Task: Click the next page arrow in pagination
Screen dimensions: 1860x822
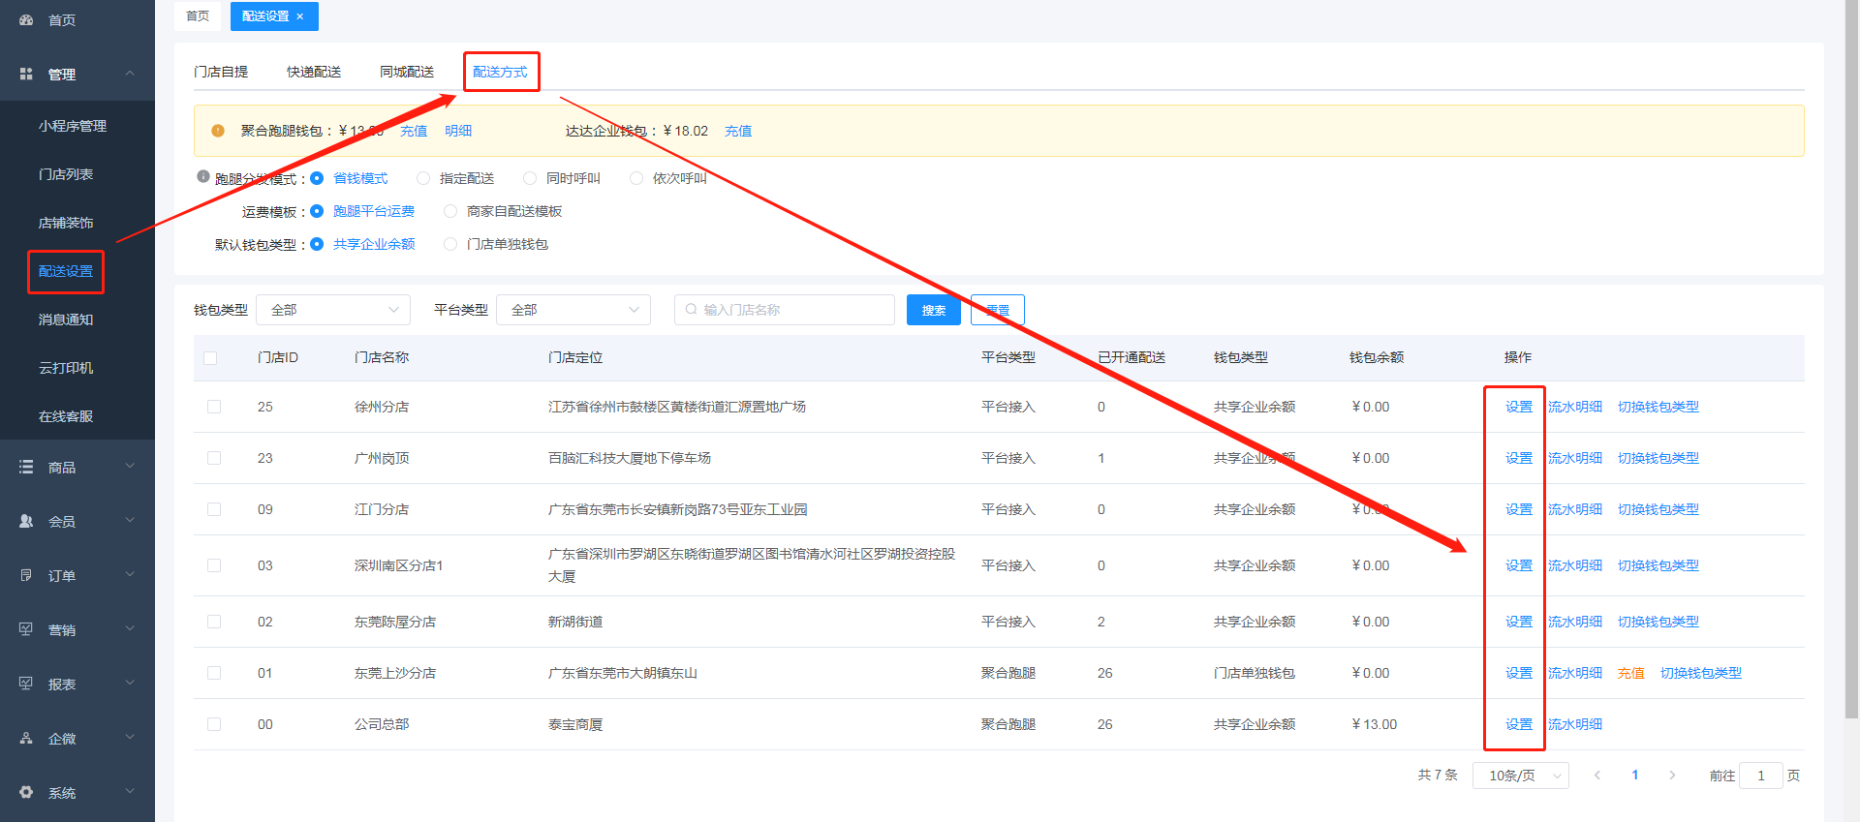Action: pos(1672,776)
